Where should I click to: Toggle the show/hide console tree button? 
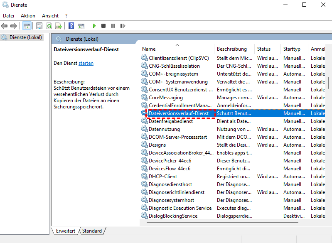[x=27, y=26]
